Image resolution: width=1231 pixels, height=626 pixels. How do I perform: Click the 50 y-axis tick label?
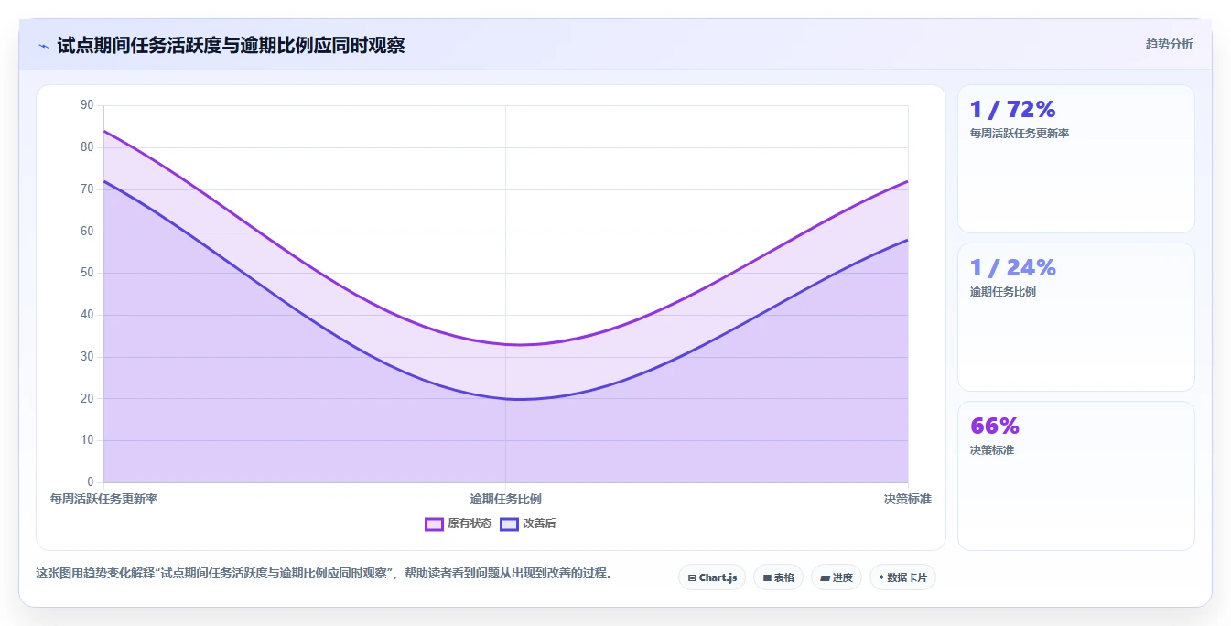87,273
